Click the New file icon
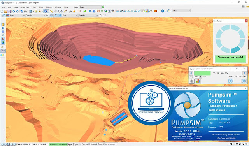The height and width of the screenshot is (146, 249). pyautogui.click(x=2, y=11)
